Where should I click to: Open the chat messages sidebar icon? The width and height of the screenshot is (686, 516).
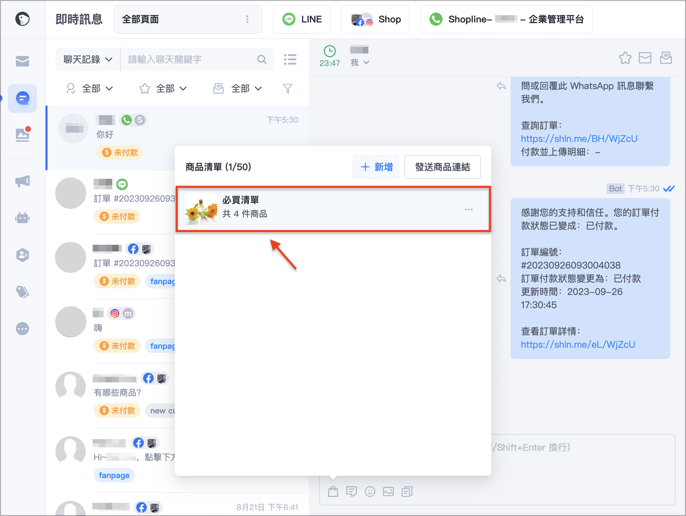coord(22,98)
